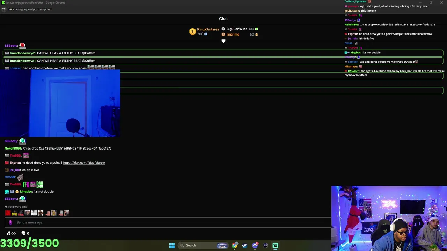Open BigJuanWins leaderboard entry
The image size is (447, 251).
point(237,29)
